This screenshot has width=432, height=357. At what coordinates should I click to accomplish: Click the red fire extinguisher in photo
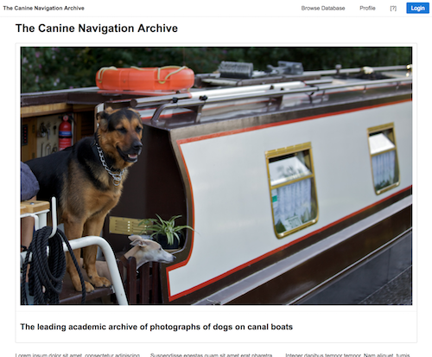[66, 132]
